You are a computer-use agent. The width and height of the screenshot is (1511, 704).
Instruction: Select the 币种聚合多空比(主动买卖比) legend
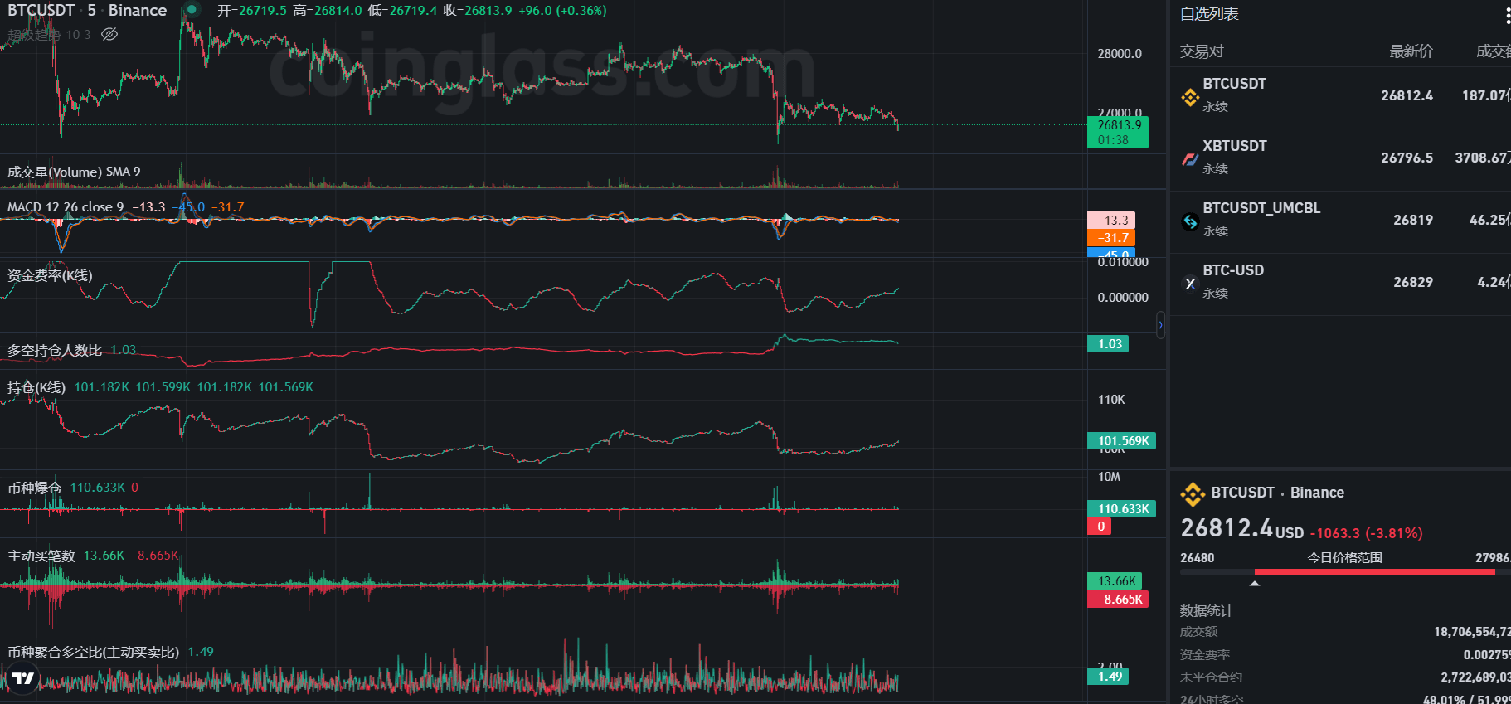tap(93, 652)
